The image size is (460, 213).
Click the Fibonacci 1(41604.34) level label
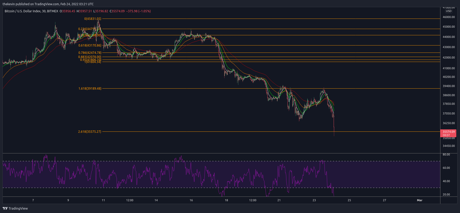click(93, 62)
